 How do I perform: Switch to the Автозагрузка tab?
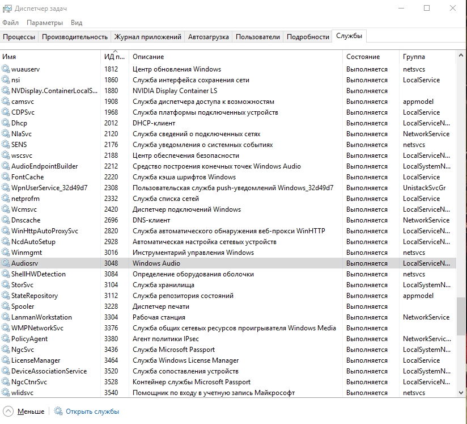pos(208,37)
